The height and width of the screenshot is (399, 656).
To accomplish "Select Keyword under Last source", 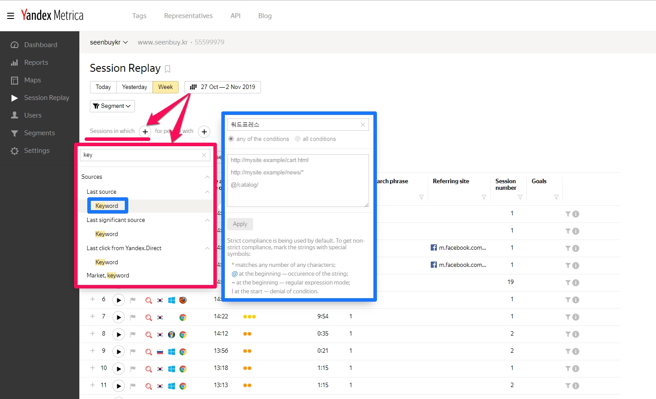I will pyautogui.click(x=107, y=206).
